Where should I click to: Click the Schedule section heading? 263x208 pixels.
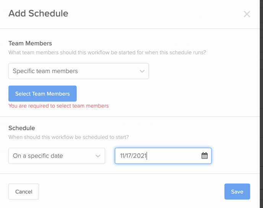pyautogui.click(x=22, y=128)
